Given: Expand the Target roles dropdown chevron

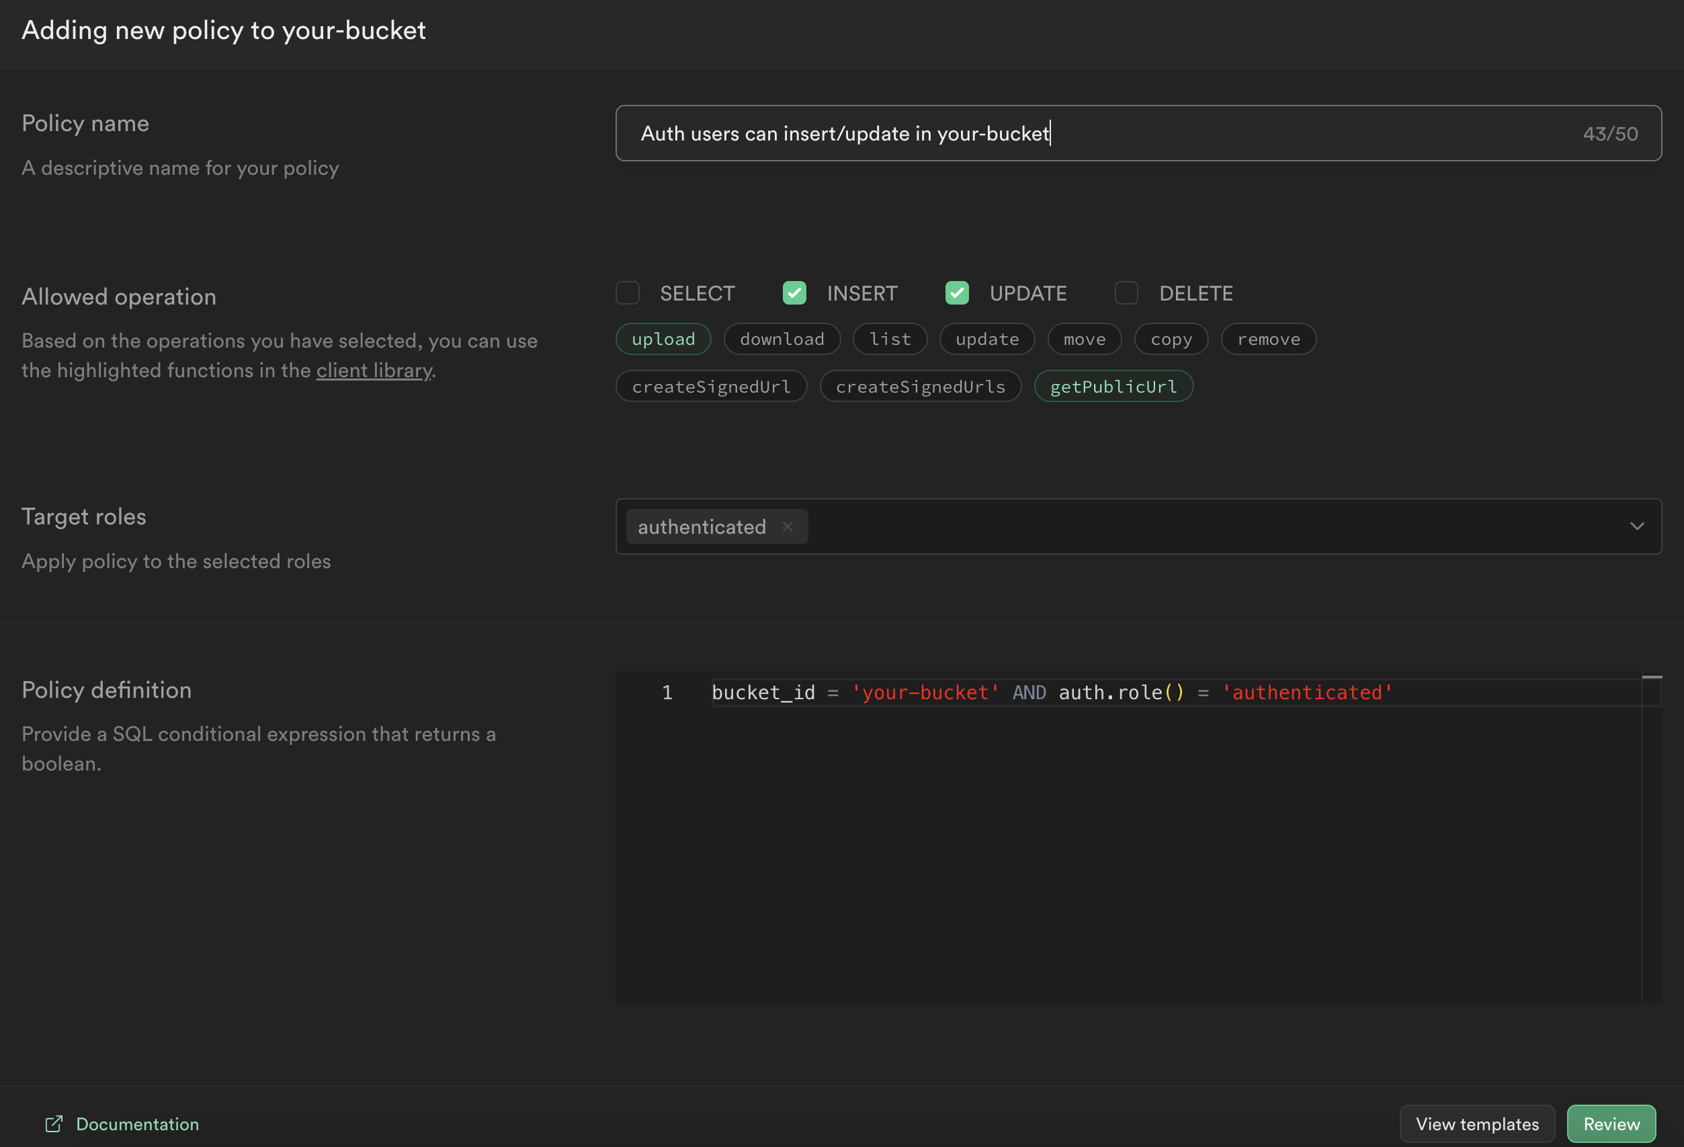Looking at the screenshot, I should 1637,526.
